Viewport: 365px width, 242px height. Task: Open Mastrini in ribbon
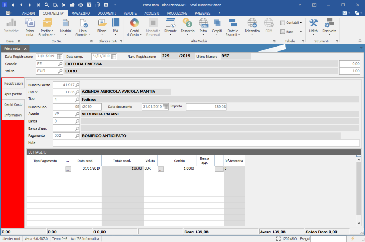pos(66,27)
